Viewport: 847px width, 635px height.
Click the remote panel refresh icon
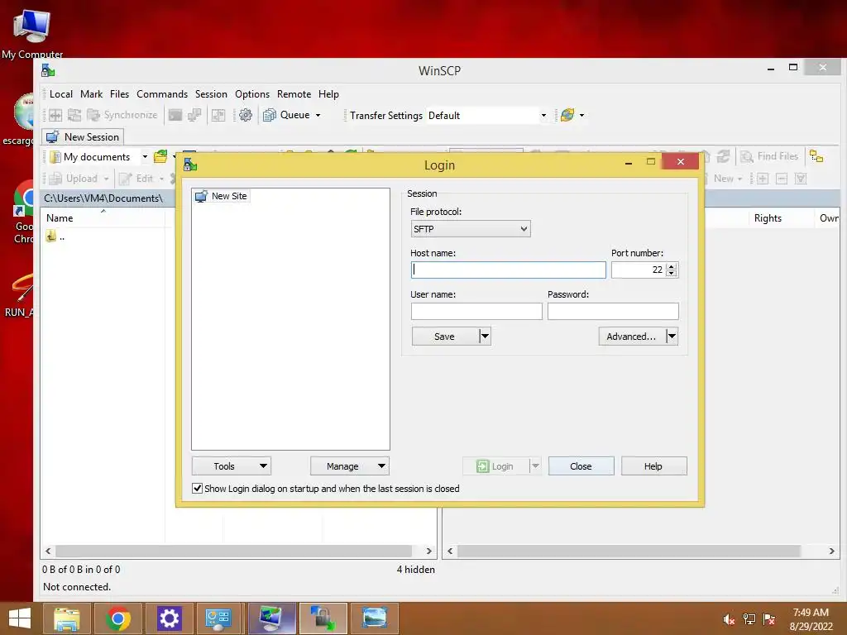coord(723,156)
